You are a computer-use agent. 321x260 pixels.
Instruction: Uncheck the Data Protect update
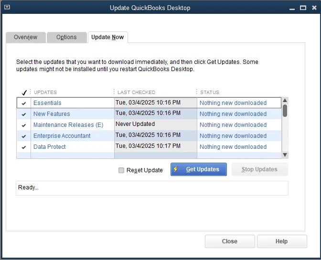(24, 147)
